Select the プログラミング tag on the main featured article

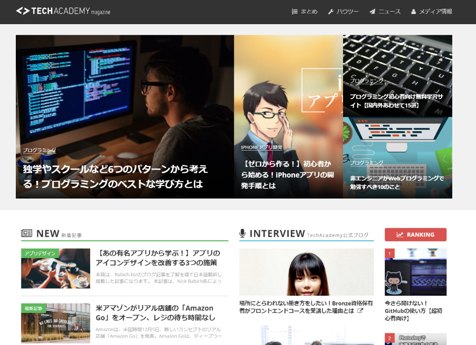(x=40, y=150)
